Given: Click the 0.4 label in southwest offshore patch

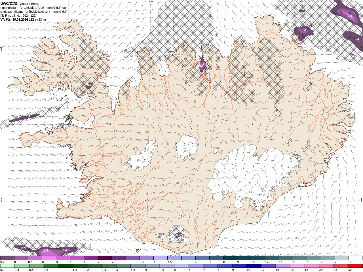Looking at the screenshot, I should tap(65, 250).
